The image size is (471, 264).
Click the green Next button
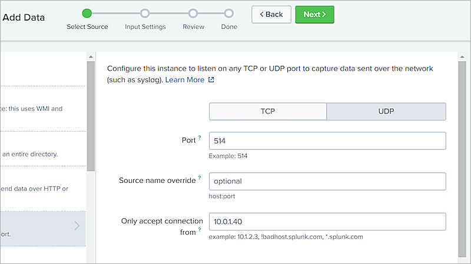pyautogui.click(x=314, y=15)
